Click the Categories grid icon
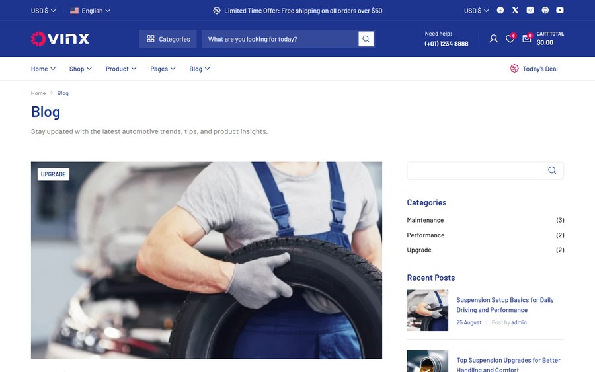Screen dimensions: 595x372 point(151,39)
